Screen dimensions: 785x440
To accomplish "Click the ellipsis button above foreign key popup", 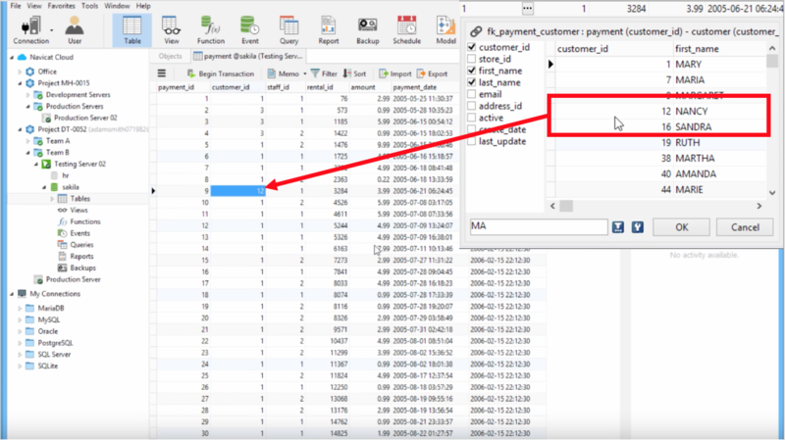I will (x=527, y=8).
